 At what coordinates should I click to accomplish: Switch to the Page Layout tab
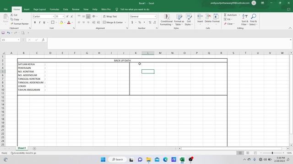click(x=39, y=9)
